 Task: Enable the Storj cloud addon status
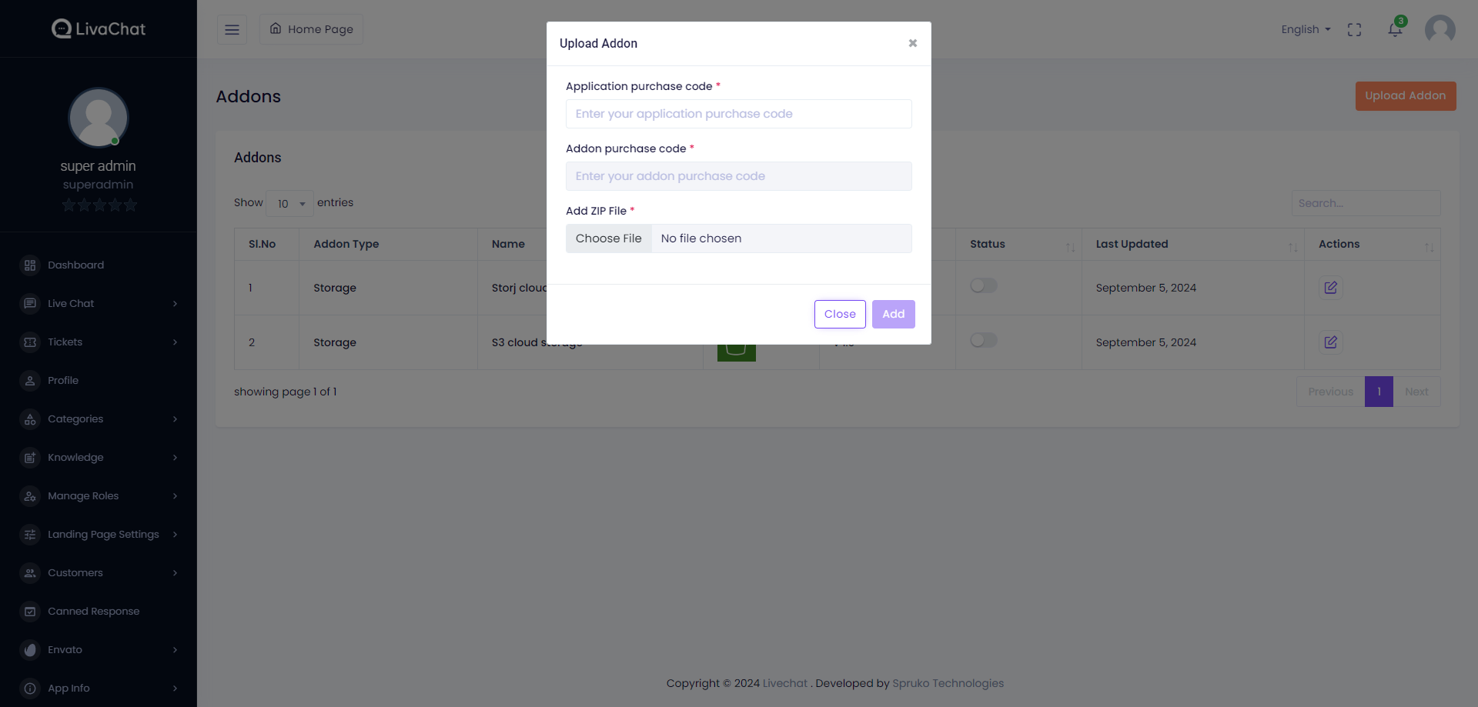tap(983, 285)
